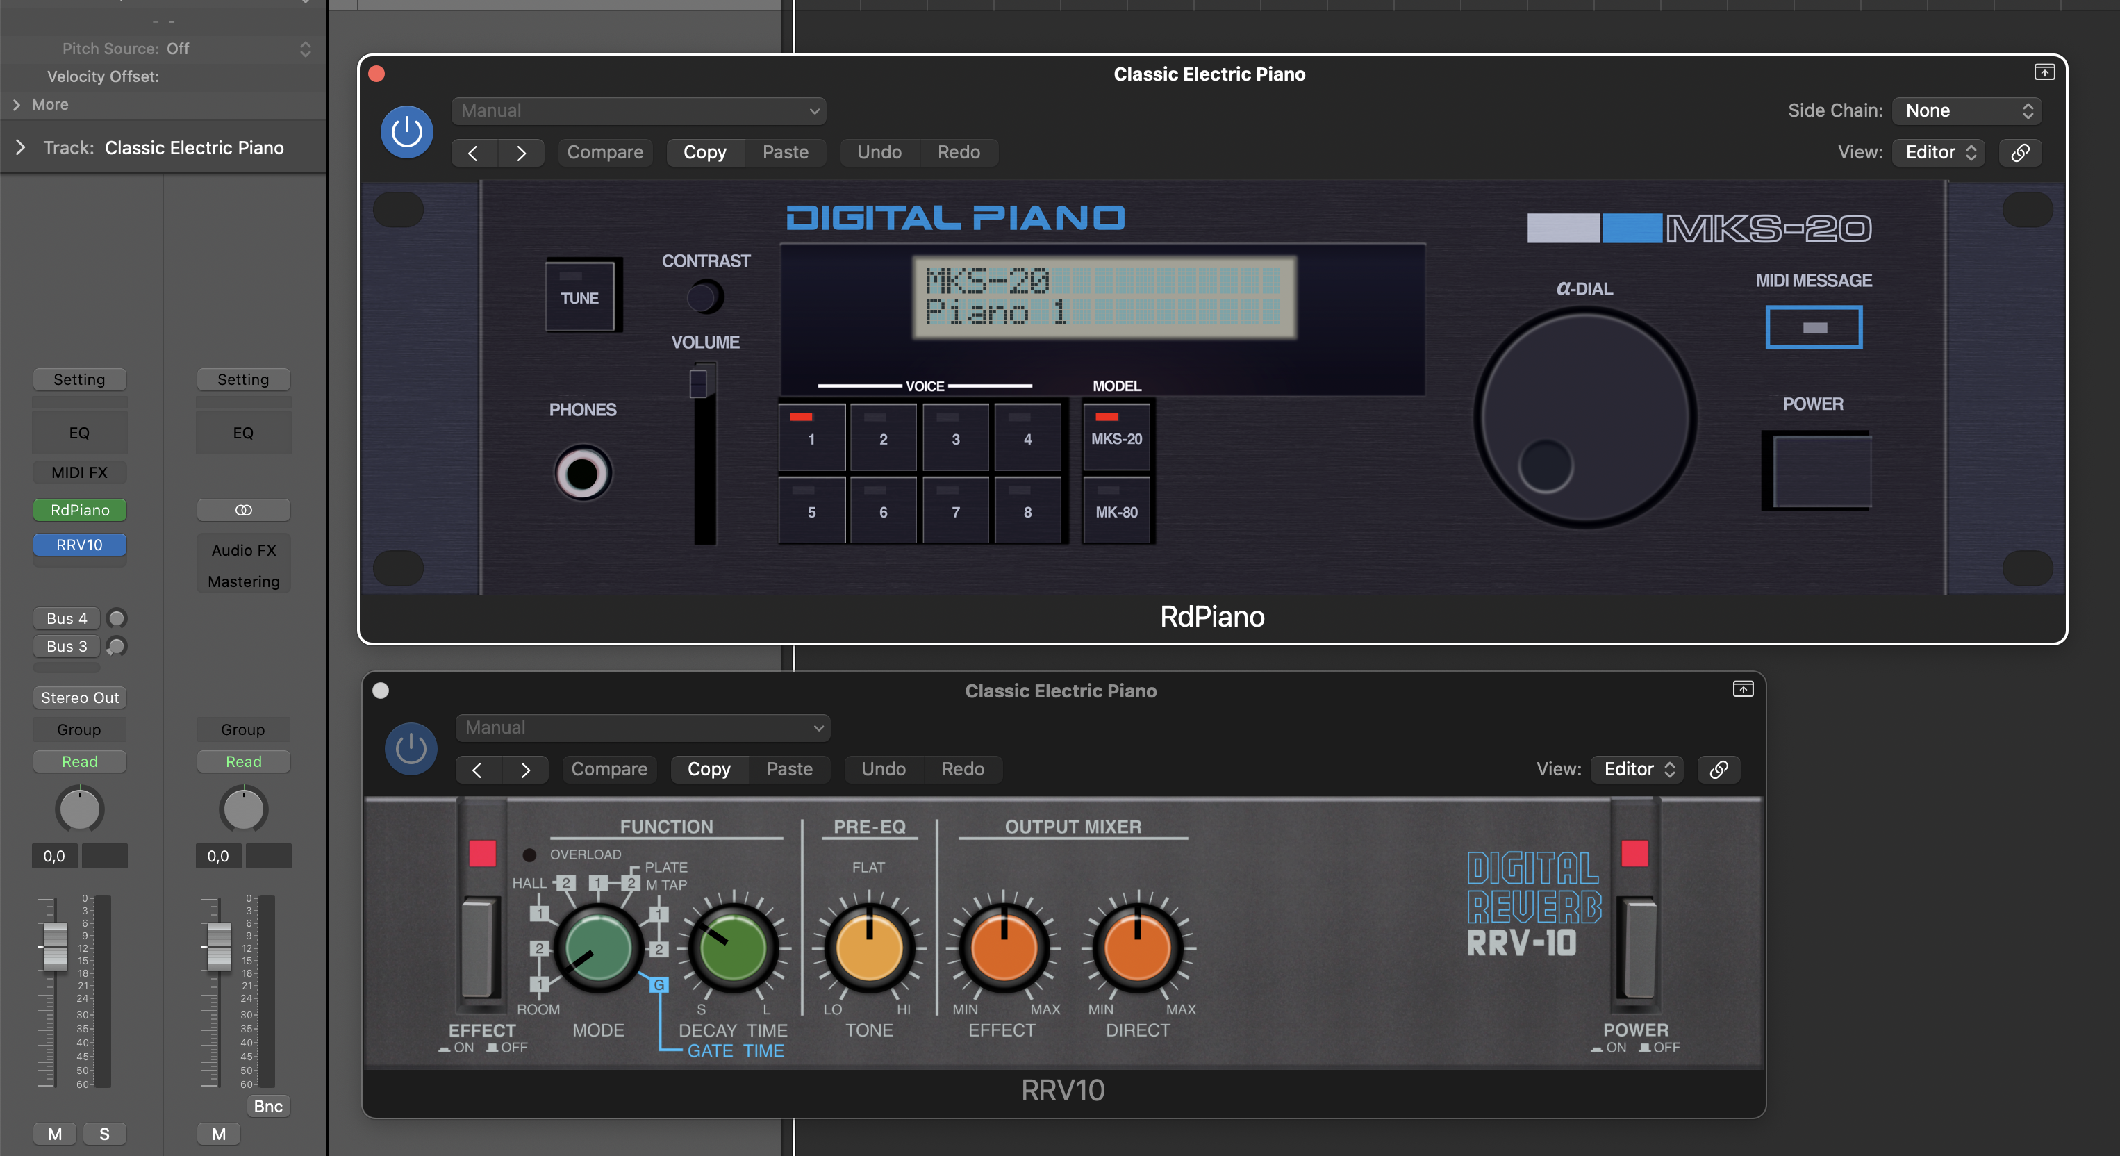Go to previous preset in RRV10 window
2120x1156 pixels.
click(x=478, y=769)
